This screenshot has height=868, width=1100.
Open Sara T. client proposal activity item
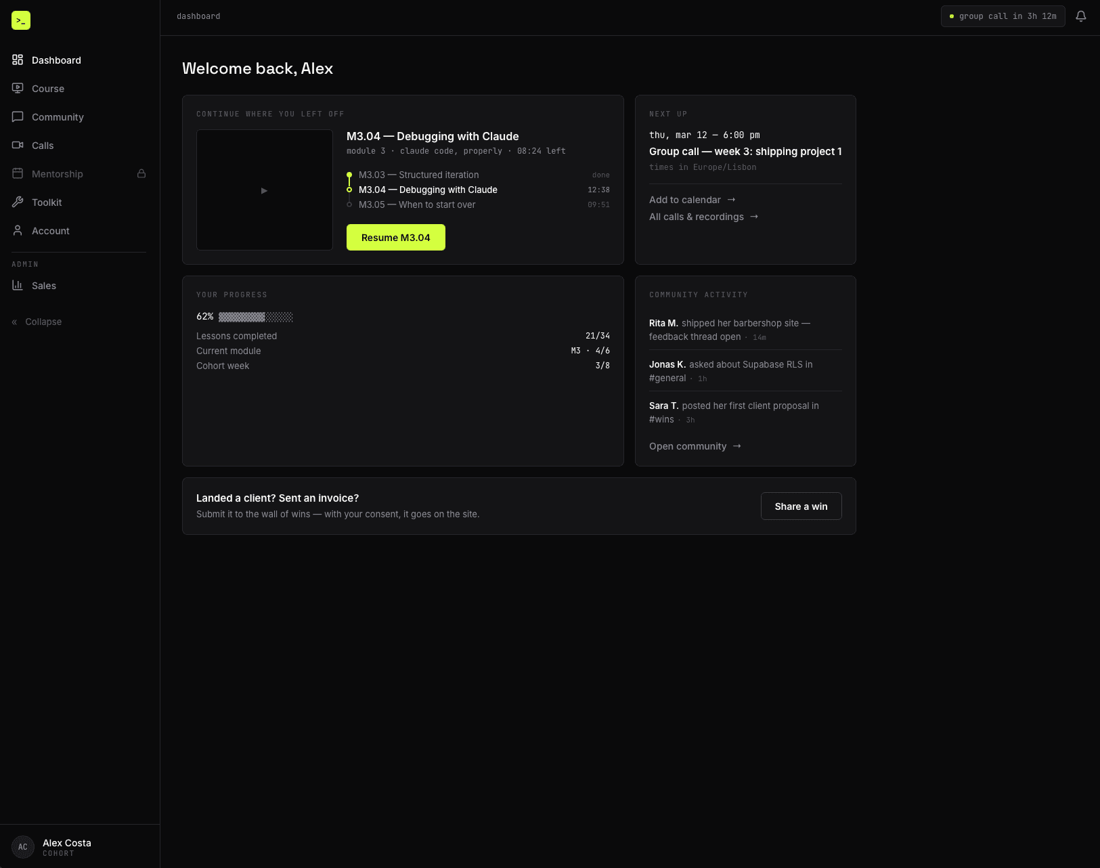(745, 412)
